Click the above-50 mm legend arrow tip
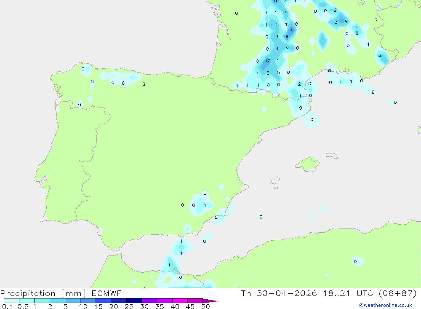Image resolution: width=421 pixels, height=309 pixels. (x=211, y=301)
